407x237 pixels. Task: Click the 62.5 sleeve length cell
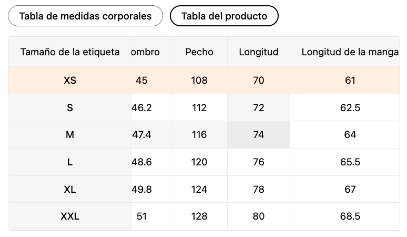(x=350, y=108)
